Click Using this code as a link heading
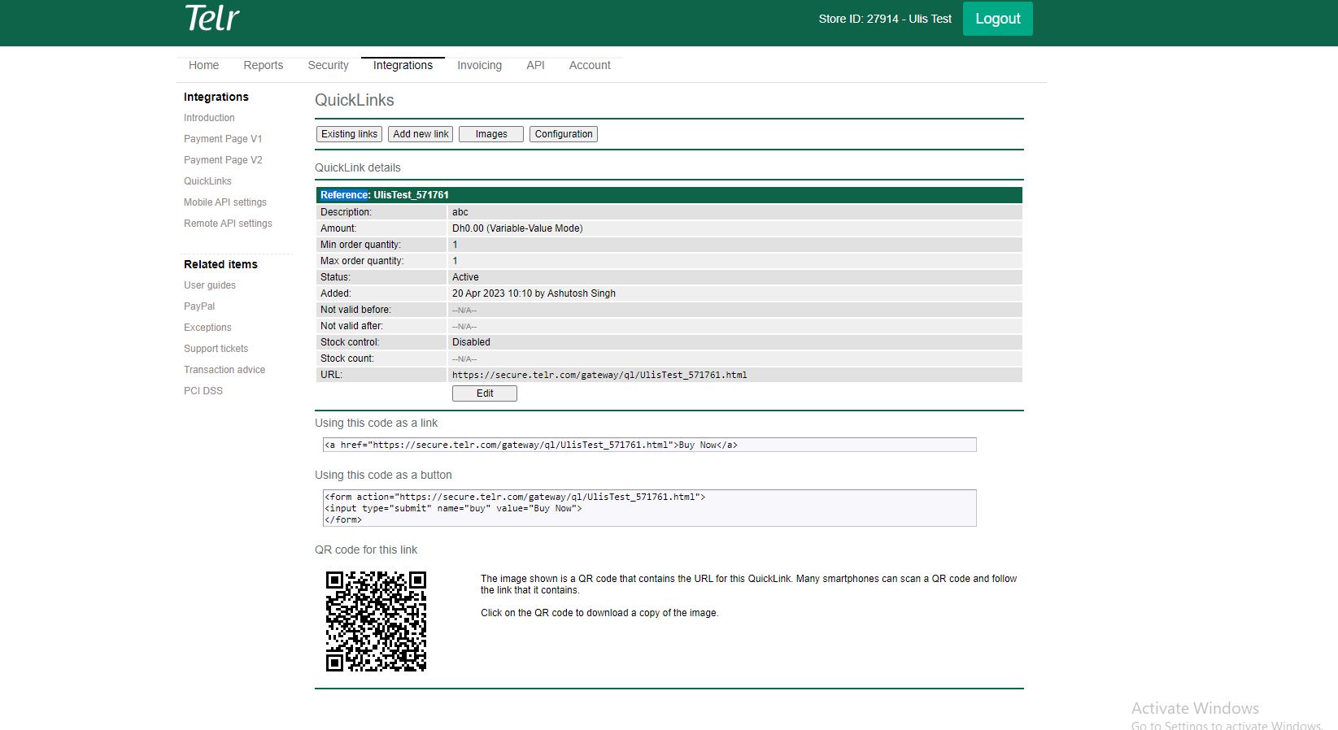This screenshot has height=730, width=1338. point(376,423)
